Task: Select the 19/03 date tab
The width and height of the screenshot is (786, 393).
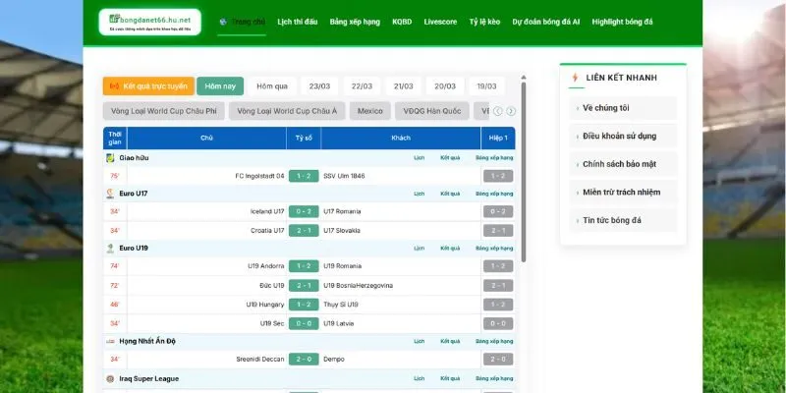Action: [486, 86]
